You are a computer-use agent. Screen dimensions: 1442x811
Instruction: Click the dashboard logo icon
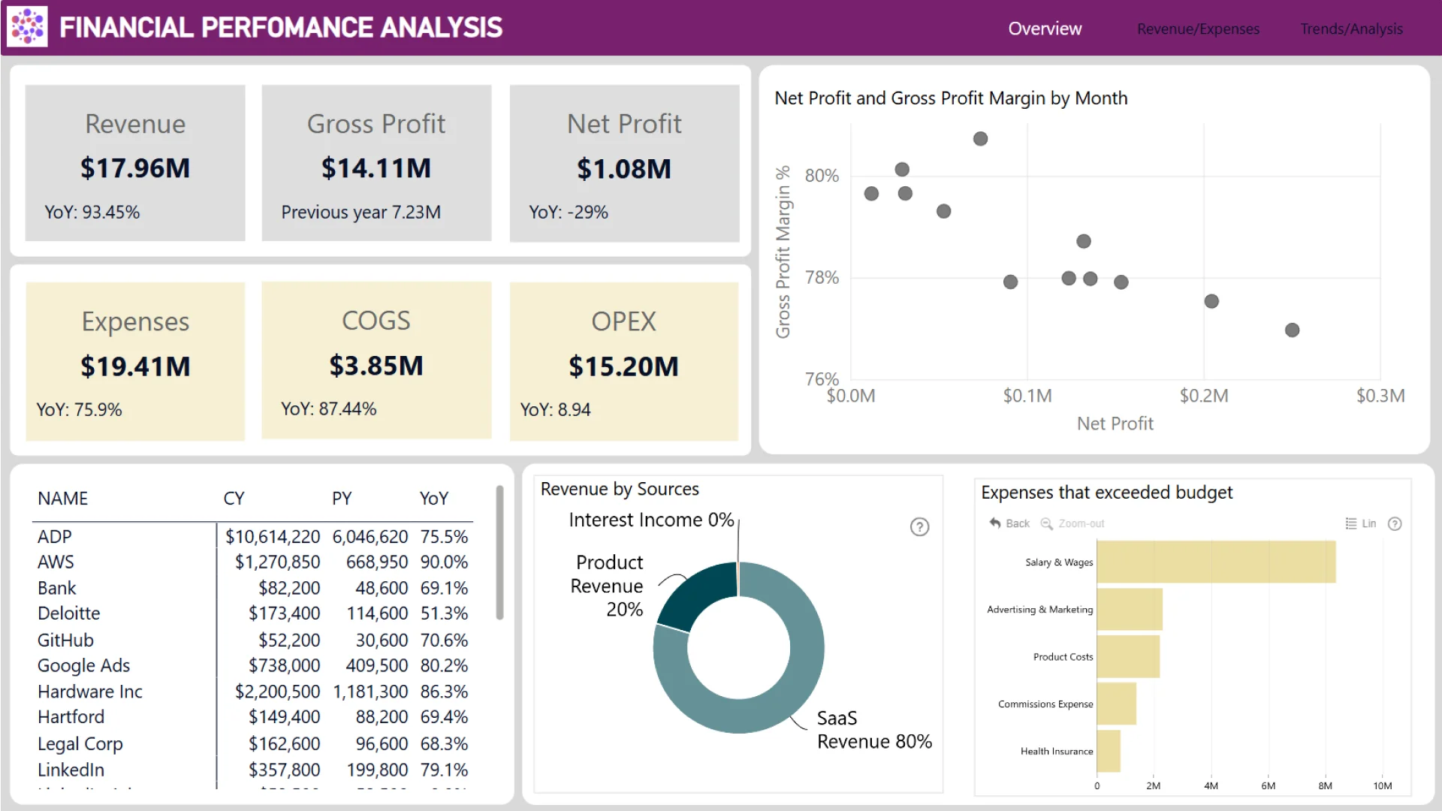pyautogui.click(x=28, y=27)
